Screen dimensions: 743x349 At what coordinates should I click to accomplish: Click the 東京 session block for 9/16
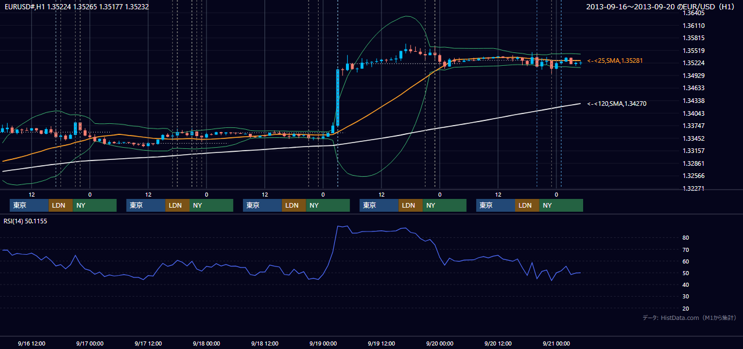pyautogui.click(x=29, y=205)
